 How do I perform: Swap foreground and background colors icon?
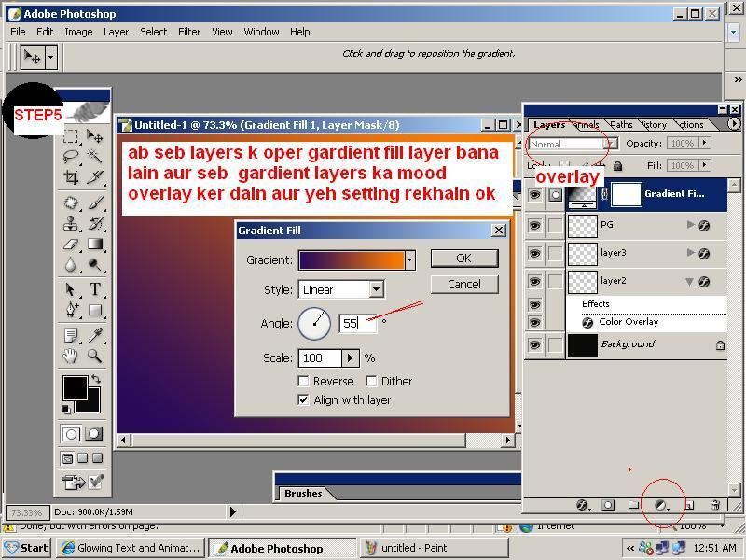[96, 379]
